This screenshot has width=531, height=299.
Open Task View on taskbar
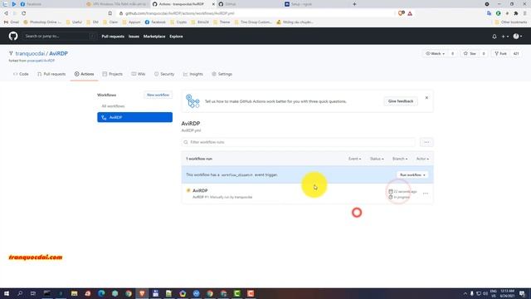coord(33,293)
